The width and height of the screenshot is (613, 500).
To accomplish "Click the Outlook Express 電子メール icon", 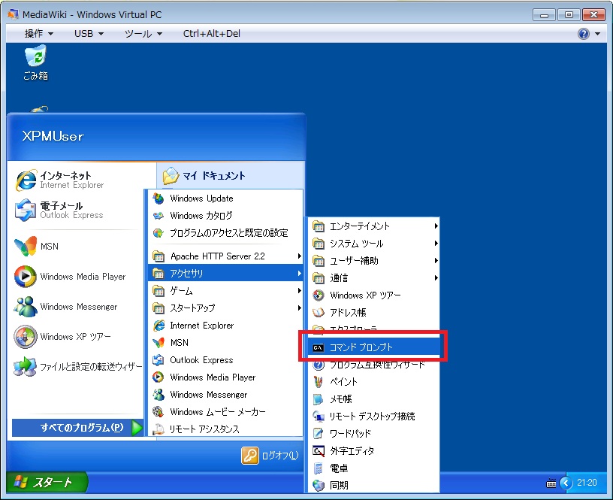I will click(x=26, y=210).
